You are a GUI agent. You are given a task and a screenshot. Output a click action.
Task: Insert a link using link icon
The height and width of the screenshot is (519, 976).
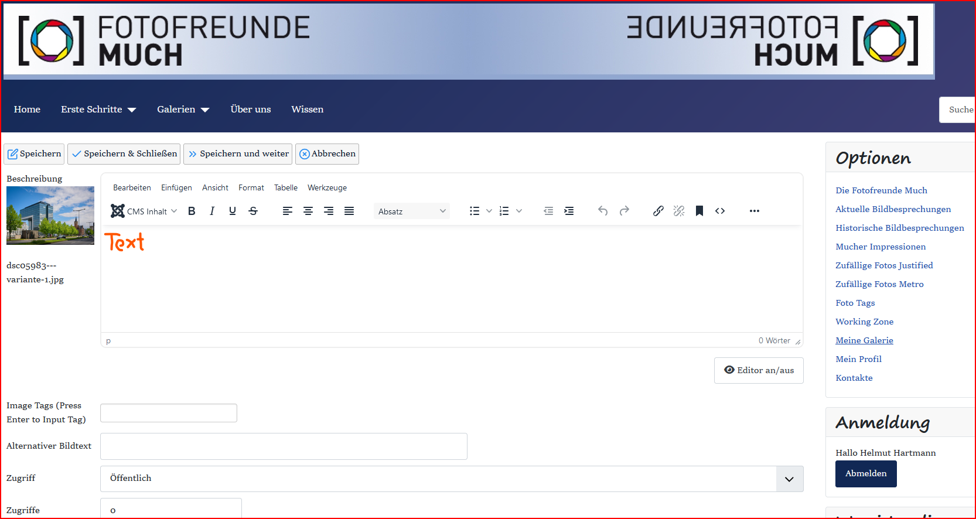tap(658, 211)
